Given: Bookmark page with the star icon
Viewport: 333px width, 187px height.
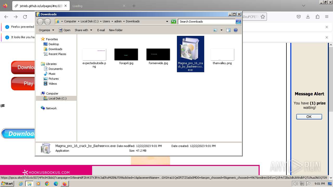Looking at the screenshot, I should 263,17.
